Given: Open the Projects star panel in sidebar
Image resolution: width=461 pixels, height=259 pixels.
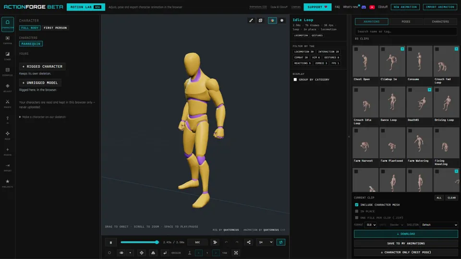Looking at the screenshot, I should [8, 183].
